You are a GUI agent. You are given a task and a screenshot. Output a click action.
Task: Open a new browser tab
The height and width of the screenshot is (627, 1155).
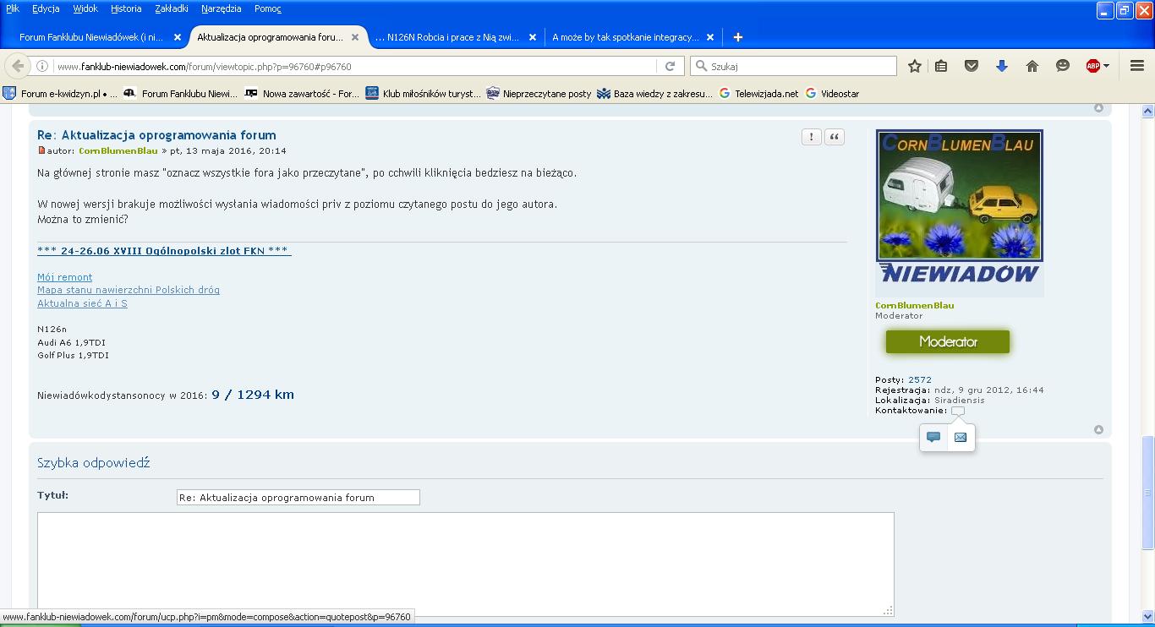(737, 37)
